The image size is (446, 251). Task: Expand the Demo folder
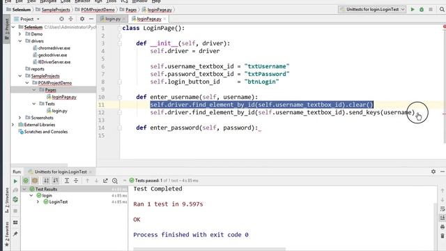tap(20, 34)
